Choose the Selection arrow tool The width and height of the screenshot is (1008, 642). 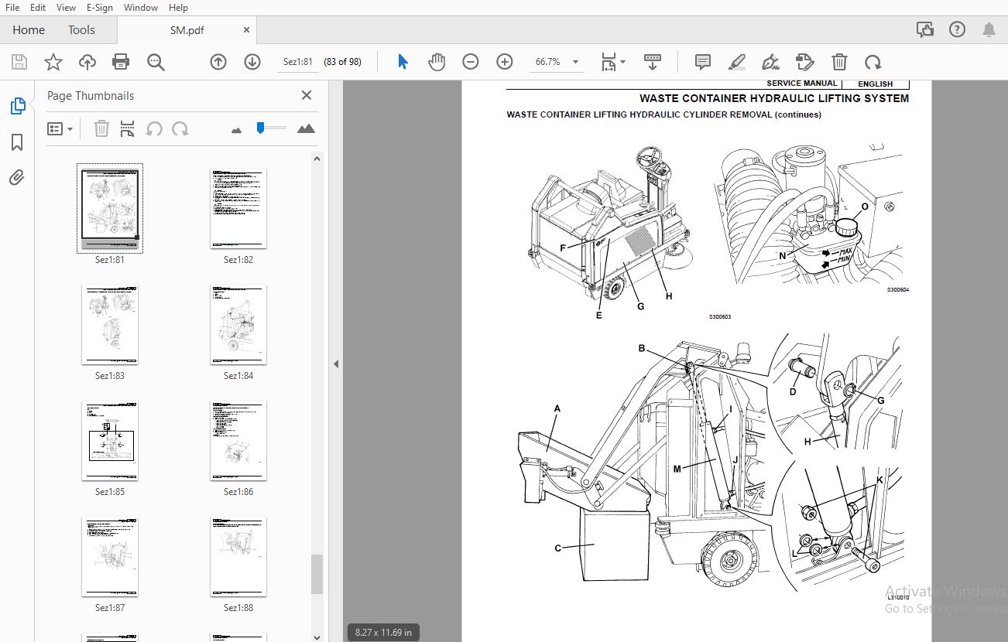[403, 62]
